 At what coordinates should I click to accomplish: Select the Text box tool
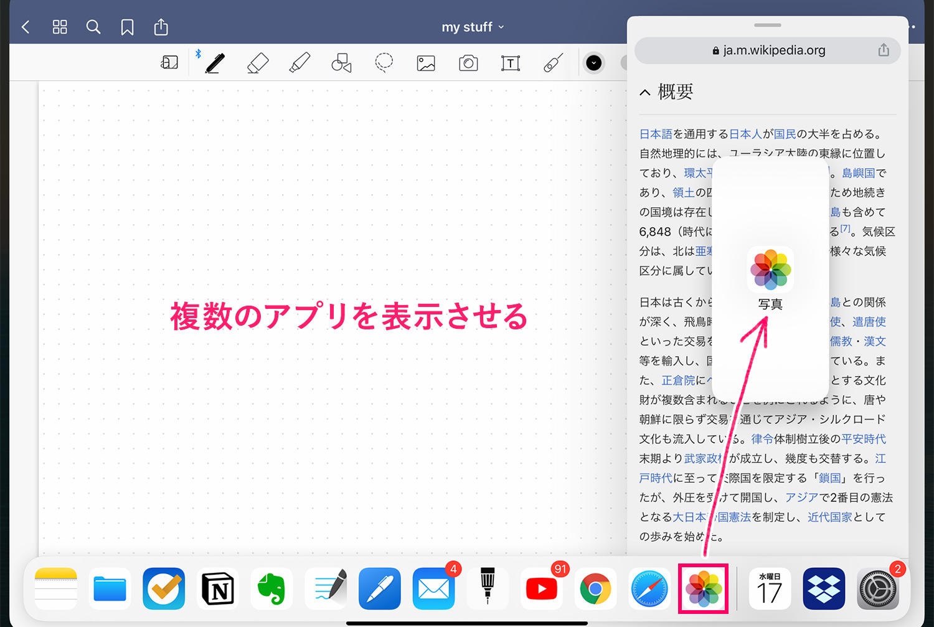click(511, 63)
